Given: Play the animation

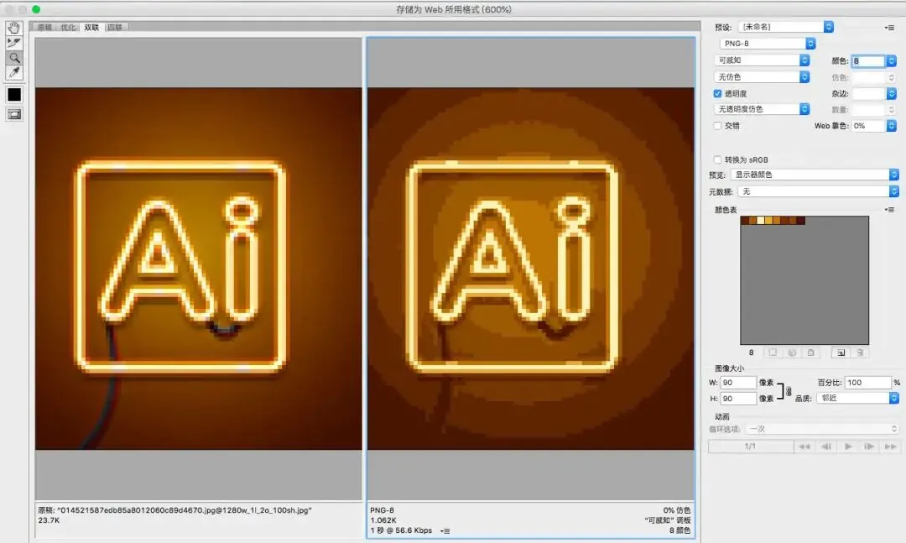Looking at the screenshot, I should point(848,446).
